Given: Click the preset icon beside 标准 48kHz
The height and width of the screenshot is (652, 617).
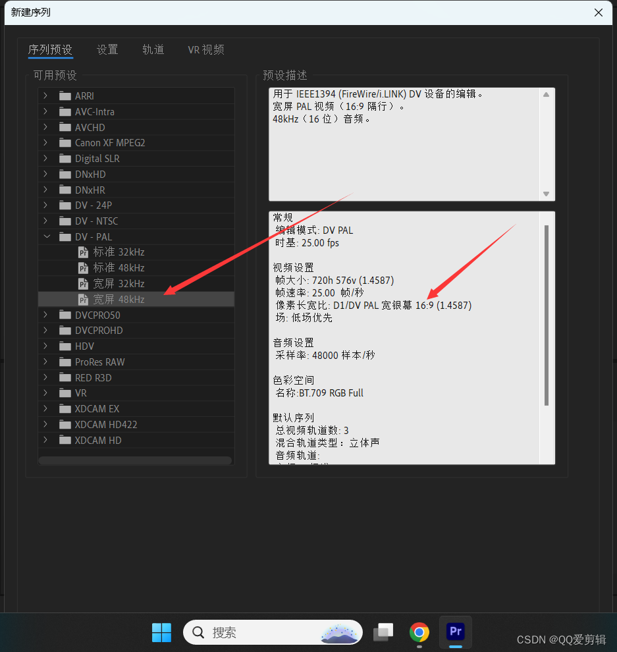Looking at the screenshot, I should (83, 268).
